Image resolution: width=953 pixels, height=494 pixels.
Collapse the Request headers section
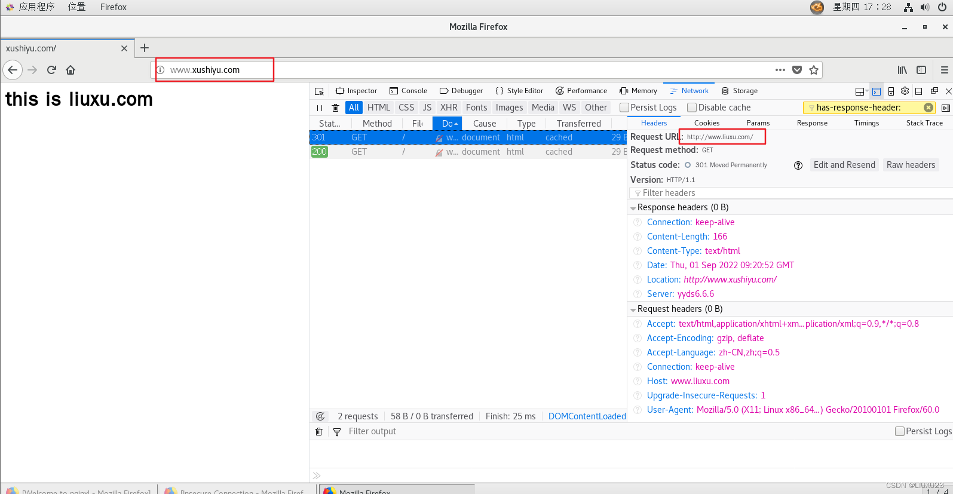click(x=633, y=310)
